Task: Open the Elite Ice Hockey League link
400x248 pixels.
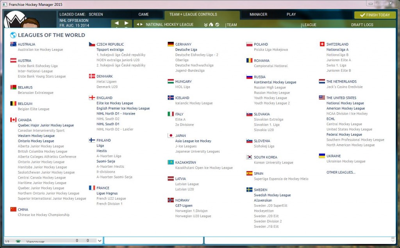Action: [x=114, y=103]
